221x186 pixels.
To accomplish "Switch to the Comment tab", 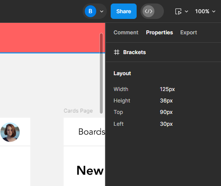I will [x=126, y=33].
